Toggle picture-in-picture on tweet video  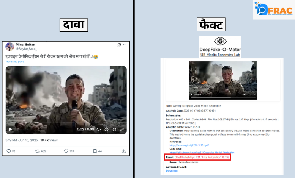(x=115, y=129)
